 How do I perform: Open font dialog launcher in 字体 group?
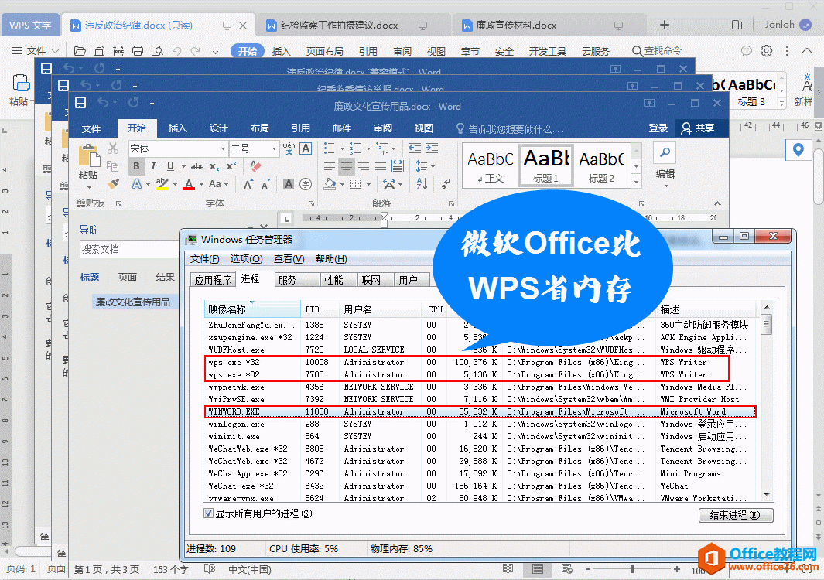pos(311,203)
